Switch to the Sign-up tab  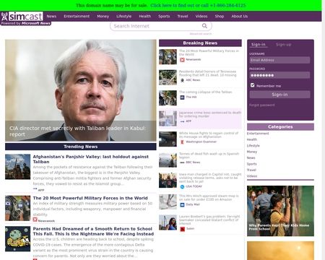[283, 45]
